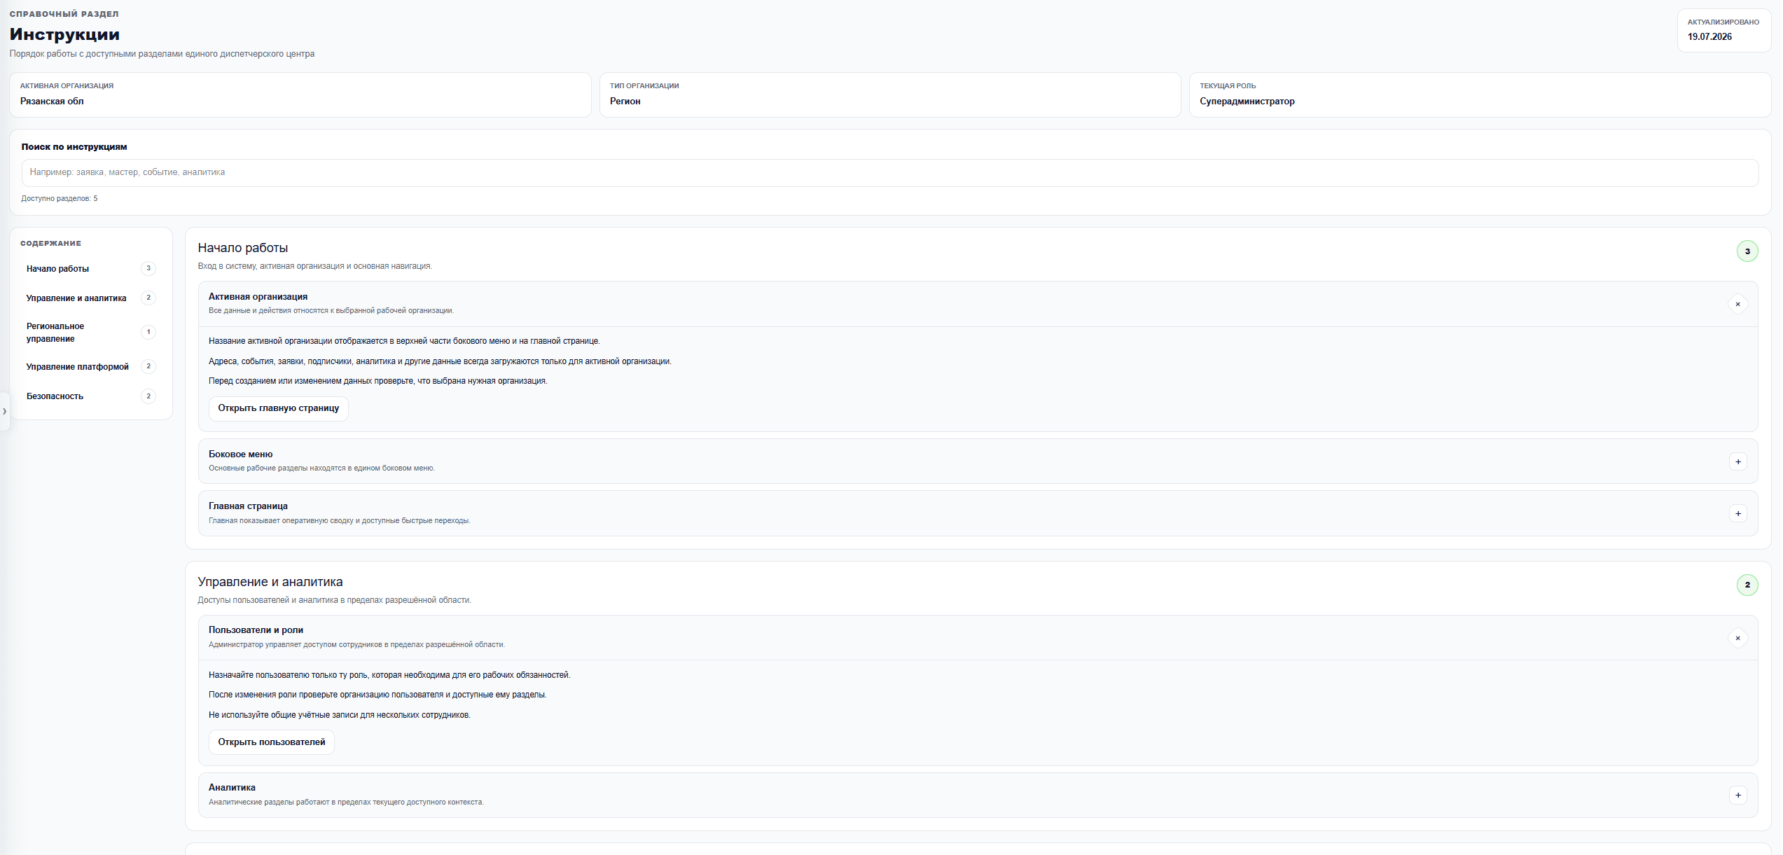
Task: Go to Региональное управление in contents
Action: coord(91,333)
